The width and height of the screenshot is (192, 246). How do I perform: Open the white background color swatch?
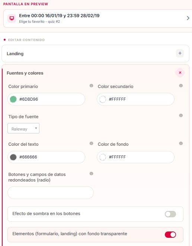coord(103,157)
